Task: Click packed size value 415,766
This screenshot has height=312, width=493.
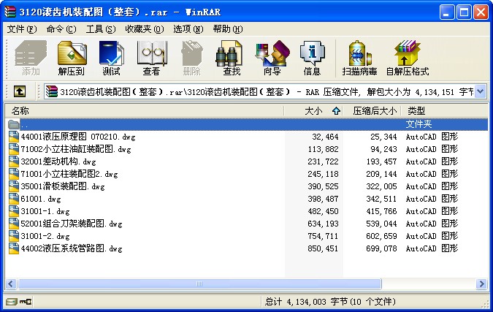Action: (381, 211)
